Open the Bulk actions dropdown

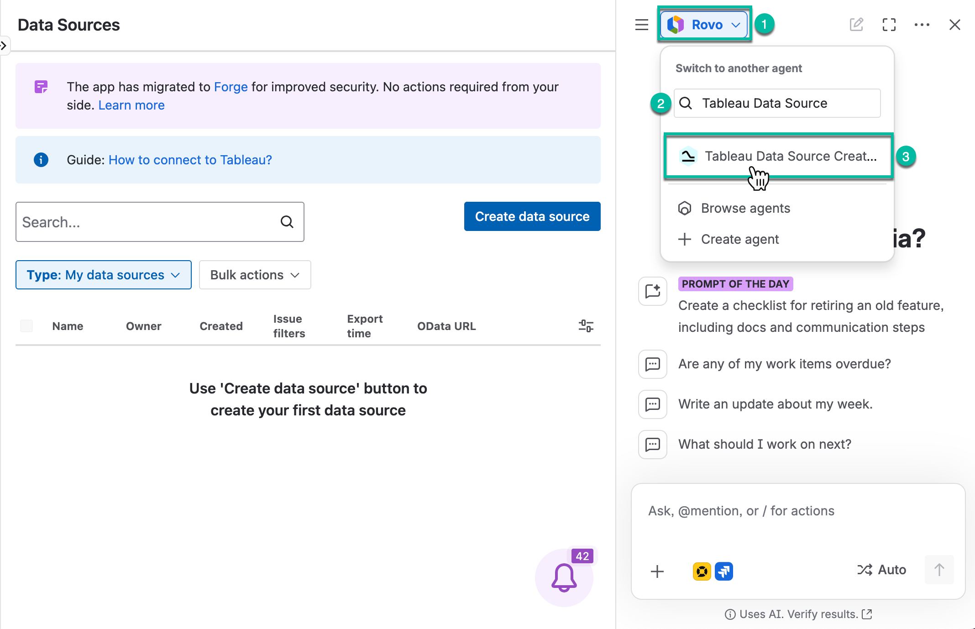click(255, 275)
